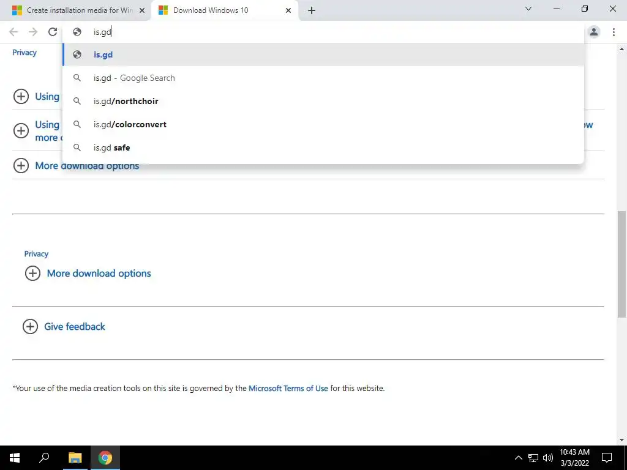This screenshot has width=627, height=470.
Task: Open the volume speaker tray icon
Action: (x=548, y=458)
